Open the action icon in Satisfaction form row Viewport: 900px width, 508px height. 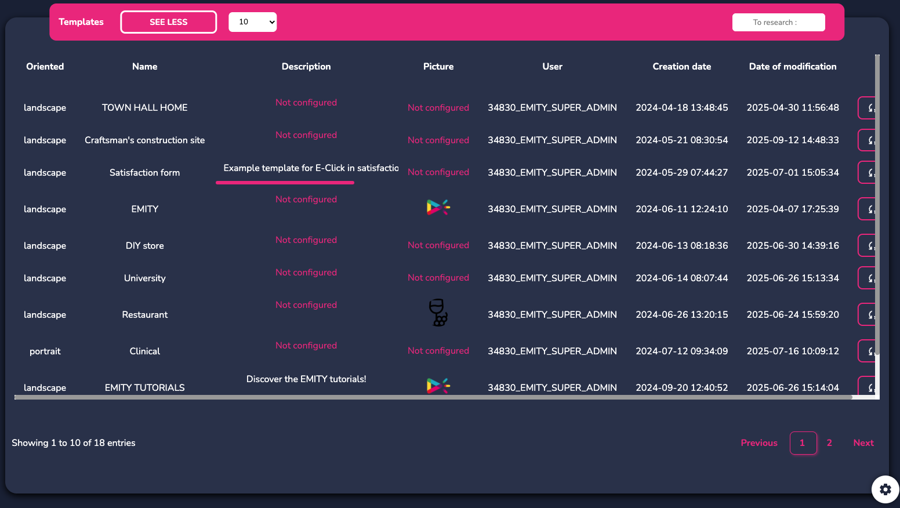point(869,173)
